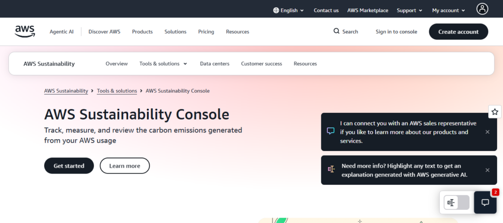Go to the Customer success tab
This screenshot has width=503, height=223.
[x=261, y=64]
